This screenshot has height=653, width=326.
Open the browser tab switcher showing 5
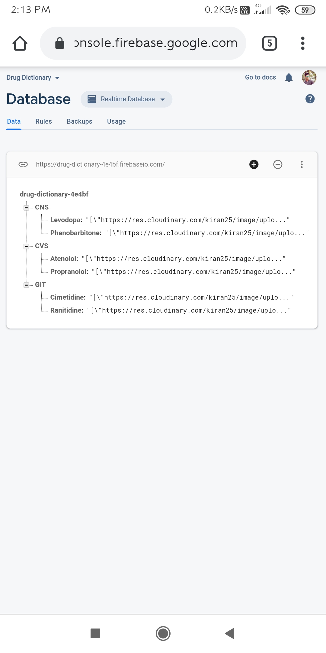point(269,43)
